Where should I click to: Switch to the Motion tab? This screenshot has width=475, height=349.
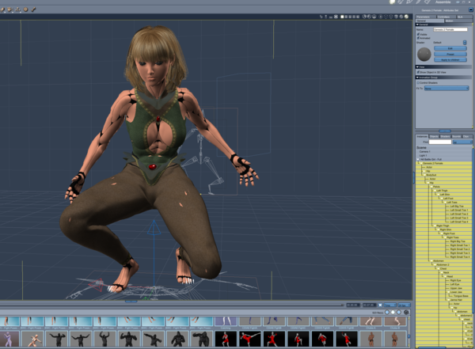pyautogui.click(x=459, y=21)
